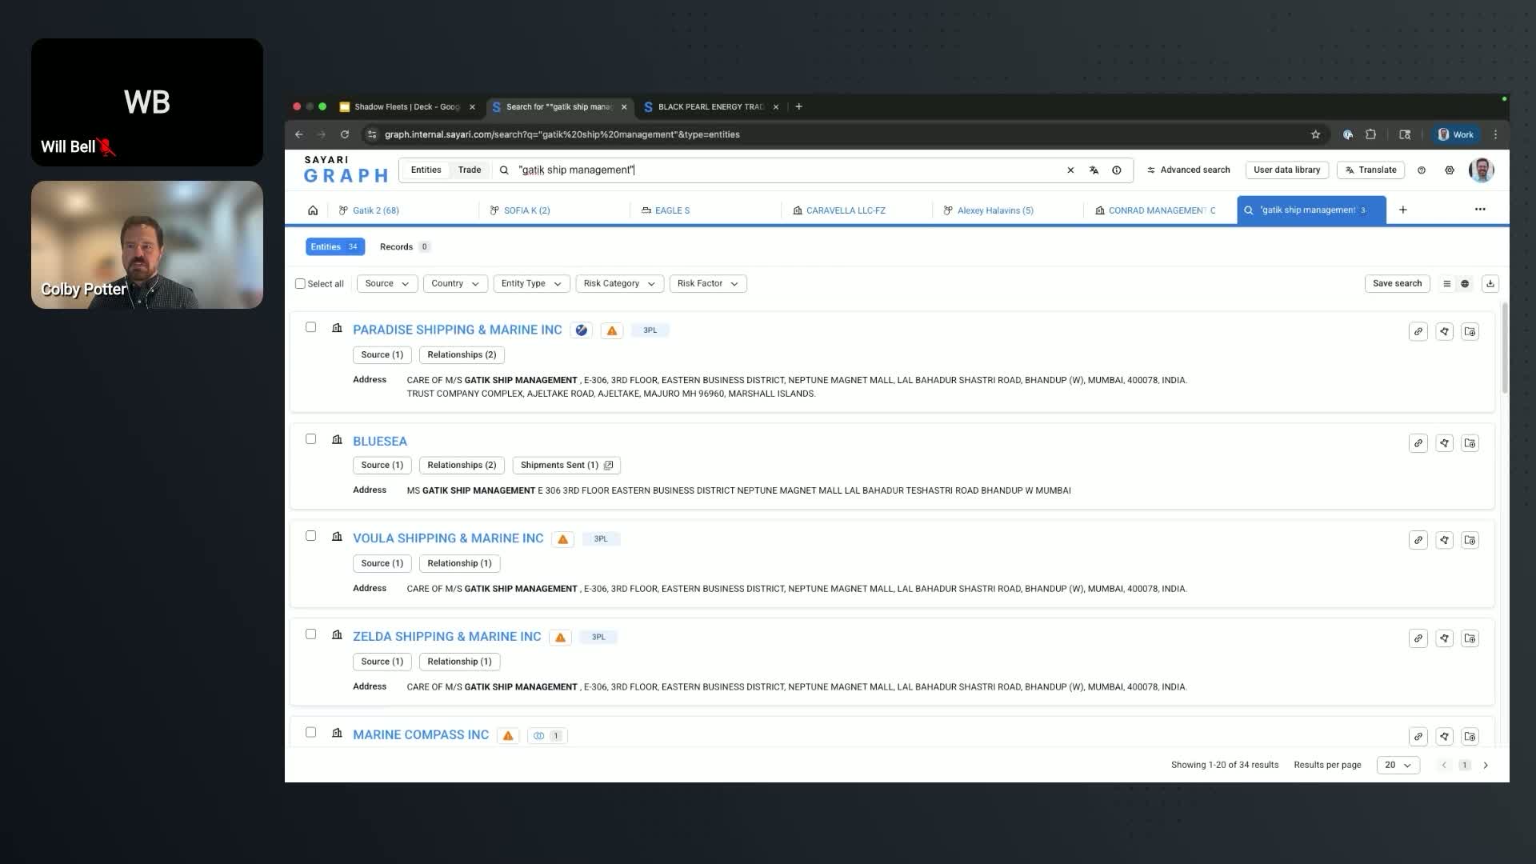The width and height of the screenshot is (1536, 864).
Task: Copy link for PARADISE SHIPPING & MARINE INC
Action: [x=1418, y=331]
